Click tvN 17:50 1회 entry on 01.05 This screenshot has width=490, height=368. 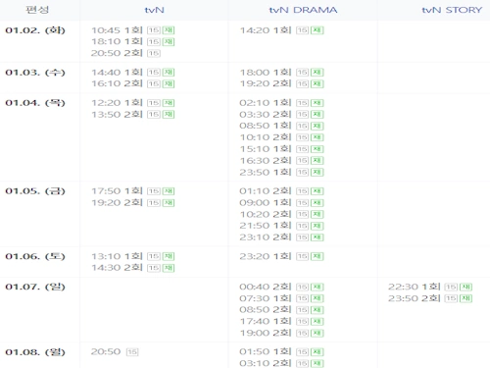point(133,191)
